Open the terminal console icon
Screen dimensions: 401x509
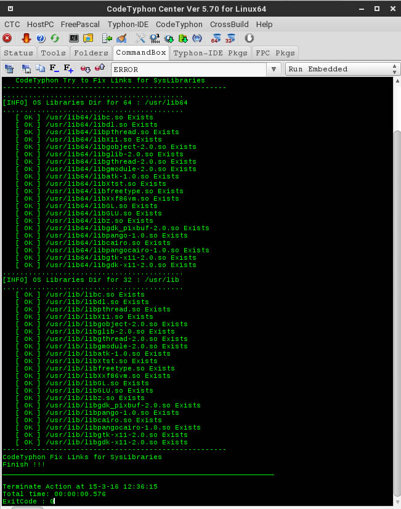click(74, 38)
